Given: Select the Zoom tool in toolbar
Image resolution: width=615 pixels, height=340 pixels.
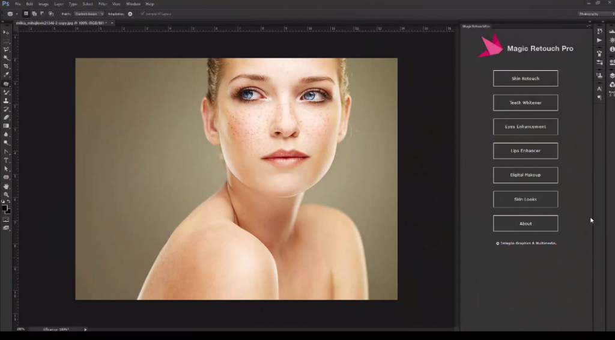Looking at the screenshot, I should point(6,195).
